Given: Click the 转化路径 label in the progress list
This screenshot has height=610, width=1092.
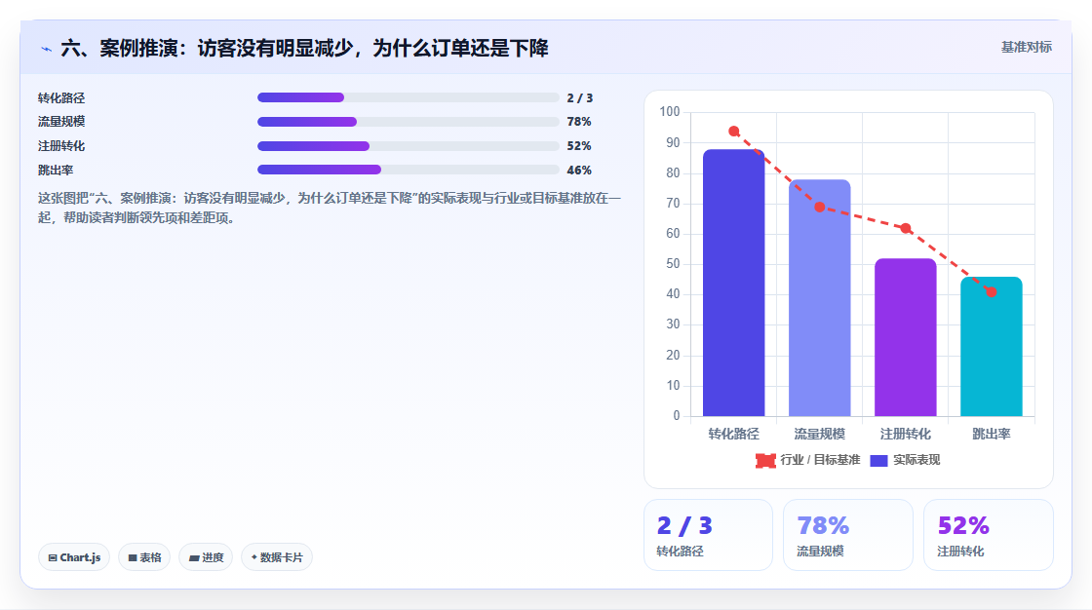Looking at the screenshot, I should tap(61, 98).
